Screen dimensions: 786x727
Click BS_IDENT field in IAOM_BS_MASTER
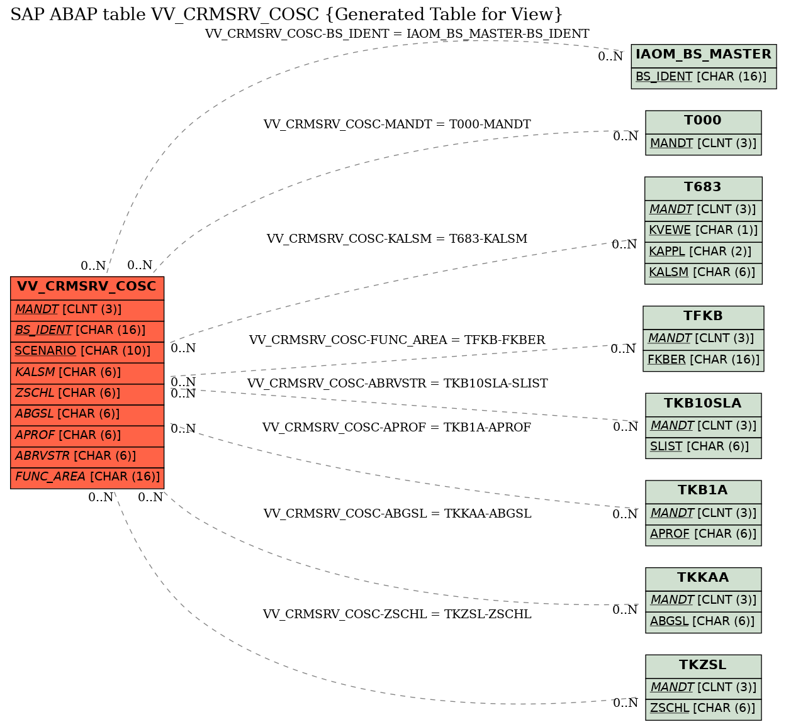click(704, 78)
